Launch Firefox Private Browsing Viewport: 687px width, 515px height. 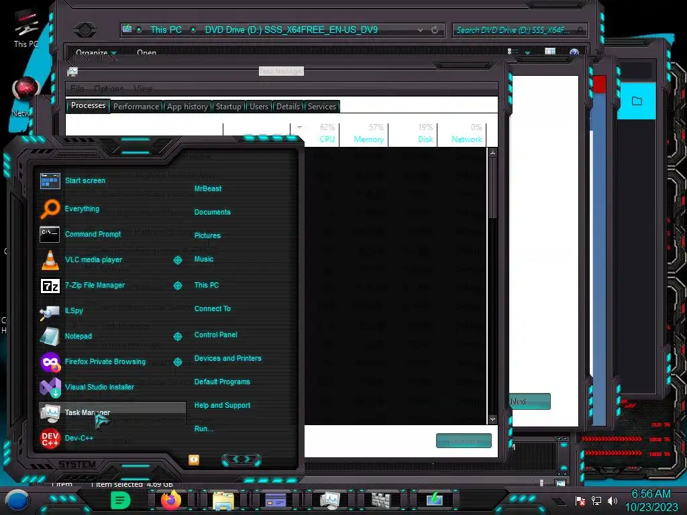click(x=105, y=361)
